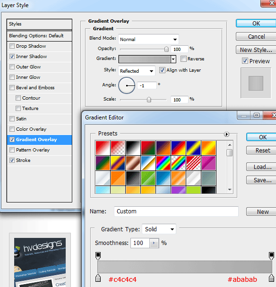This screenshot has width=276, height=287.
Task: Uncheck the Inner Shadow effect
Action: [x=12, y=56]
